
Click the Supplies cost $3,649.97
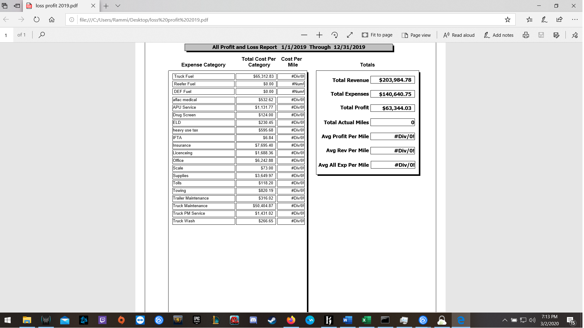(x=256, y=176)
